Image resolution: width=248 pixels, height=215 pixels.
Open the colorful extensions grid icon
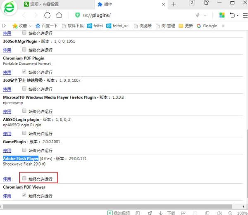222,15
